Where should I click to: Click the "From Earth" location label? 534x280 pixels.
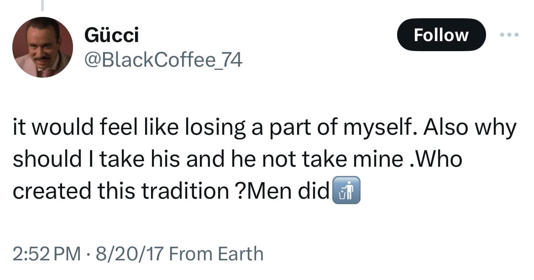(x=216, y=254)
